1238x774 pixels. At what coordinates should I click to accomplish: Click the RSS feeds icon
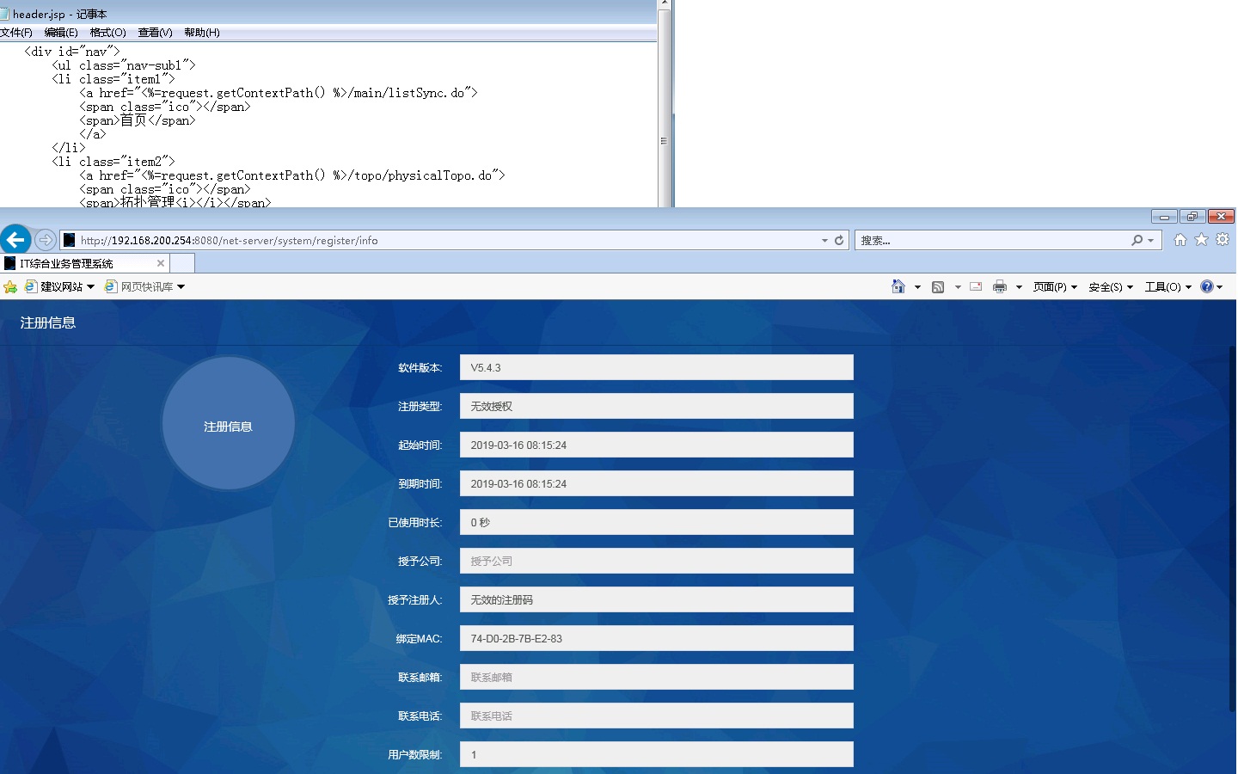coord(938,287)
